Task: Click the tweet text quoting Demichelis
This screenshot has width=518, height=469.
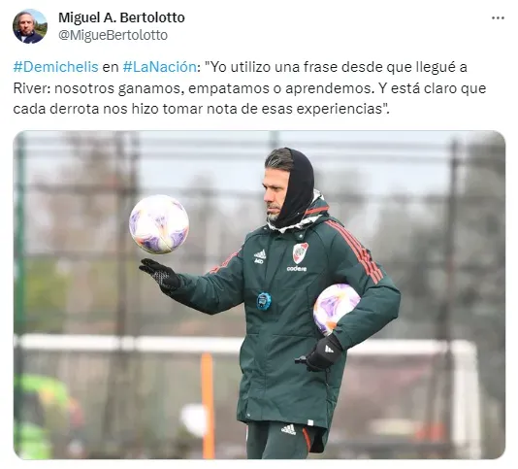Action: (249, 88)
